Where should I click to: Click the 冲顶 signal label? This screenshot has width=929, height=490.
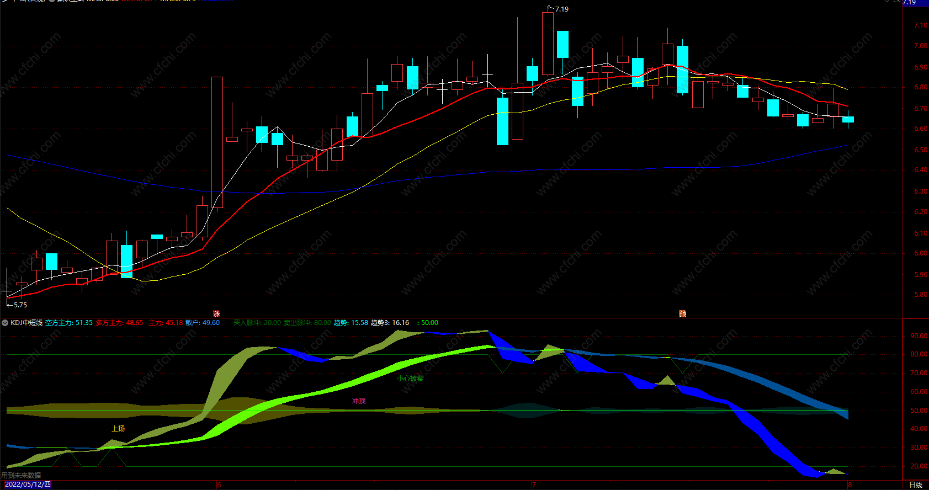coord(359,401)
